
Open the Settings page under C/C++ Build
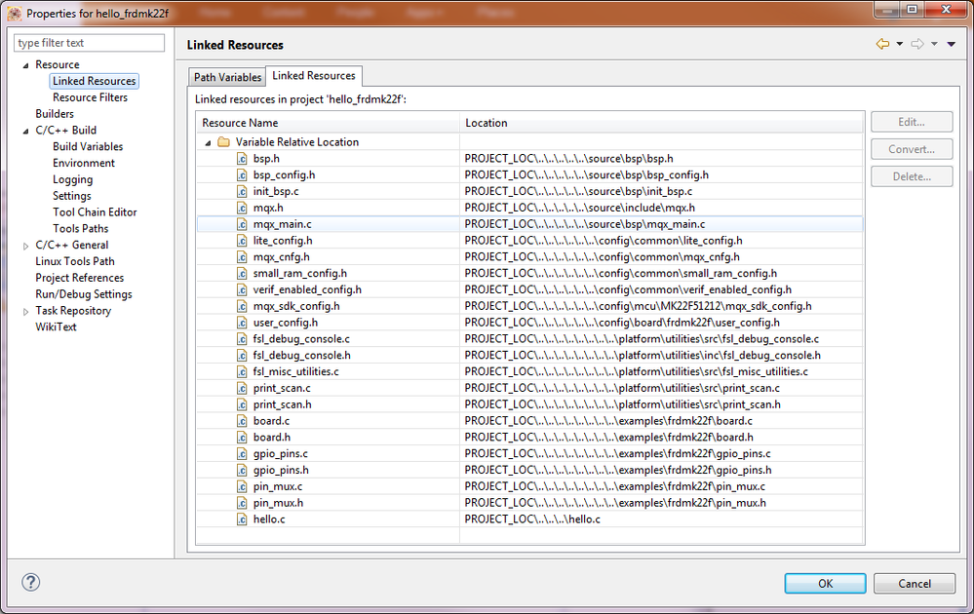[72, 196]
